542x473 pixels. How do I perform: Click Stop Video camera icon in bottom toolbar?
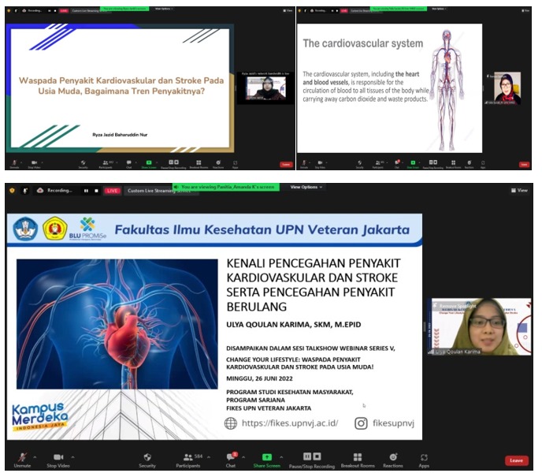[58, 458]
